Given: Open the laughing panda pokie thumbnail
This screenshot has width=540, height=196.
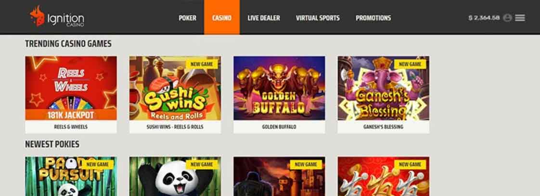Looking at the screenshot, I should pos(175,176).
